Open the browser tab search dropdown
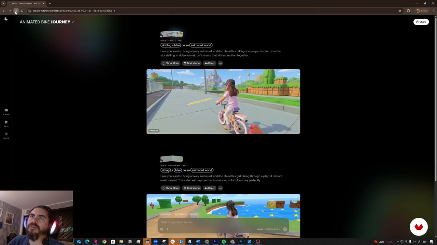Screen dimensions: 437x245 pyautogui.click(x=3, y=3)
